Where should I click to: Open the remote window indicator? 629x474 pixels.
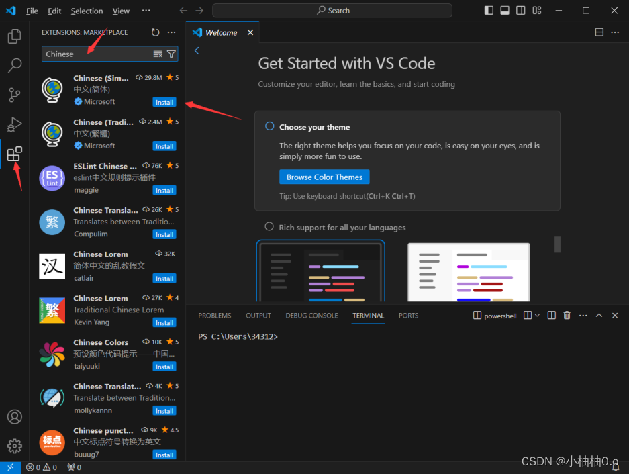[x=11, y=467]
